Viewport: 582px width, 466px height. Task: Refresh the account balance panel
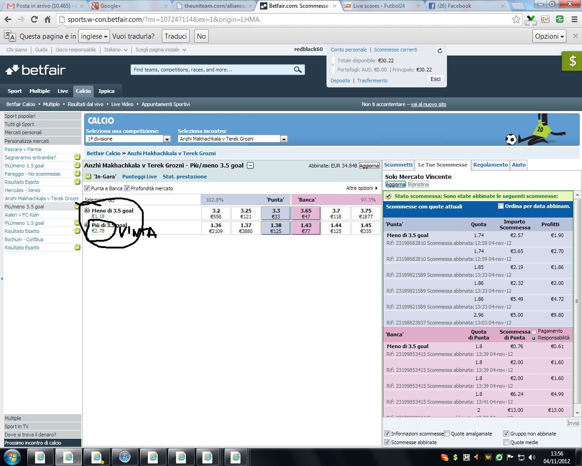pos(440,51)
